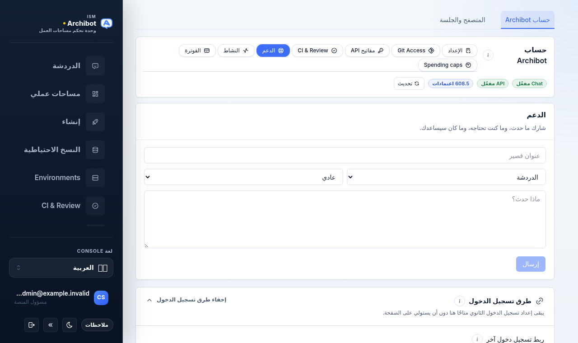Open the CI & Review pill tab
Image resolution: width=578 pixels, height=343 pixels.
[x=317, y=51]
